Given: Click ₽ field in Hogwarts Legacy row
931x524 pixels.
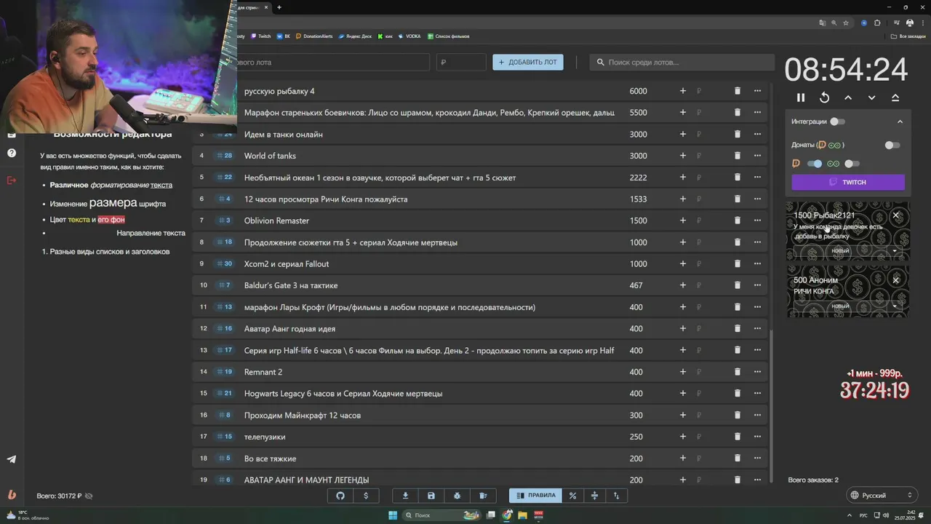Looking at the screenshot, I should pos(711,394).
